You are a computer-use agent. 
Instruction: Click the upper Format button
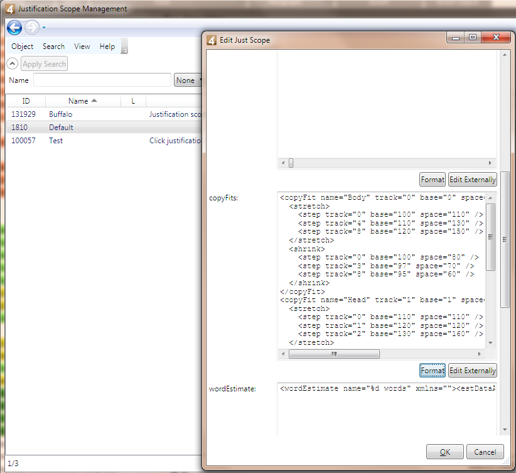click(433, 180)
